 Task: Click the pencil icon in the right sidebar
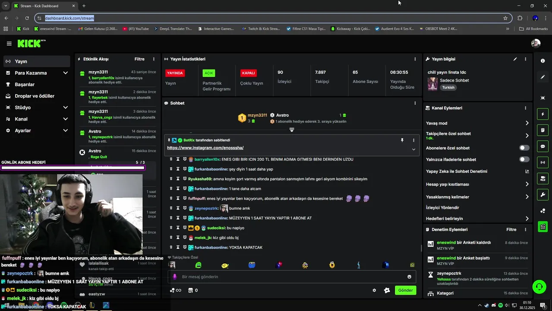click(x=543, y=77)
